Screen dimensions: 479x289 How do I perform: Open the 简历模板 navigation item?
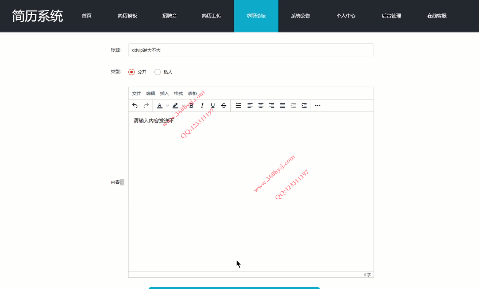click(x=128, y=16)
